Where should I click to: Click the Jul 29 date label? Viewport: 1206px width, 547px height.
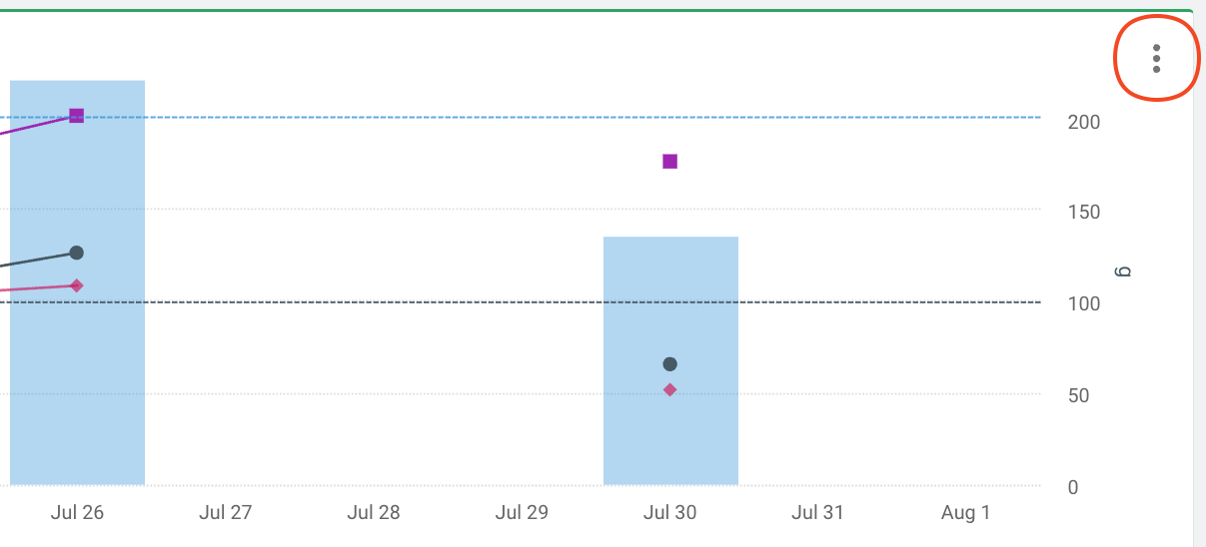click(523, 513)
